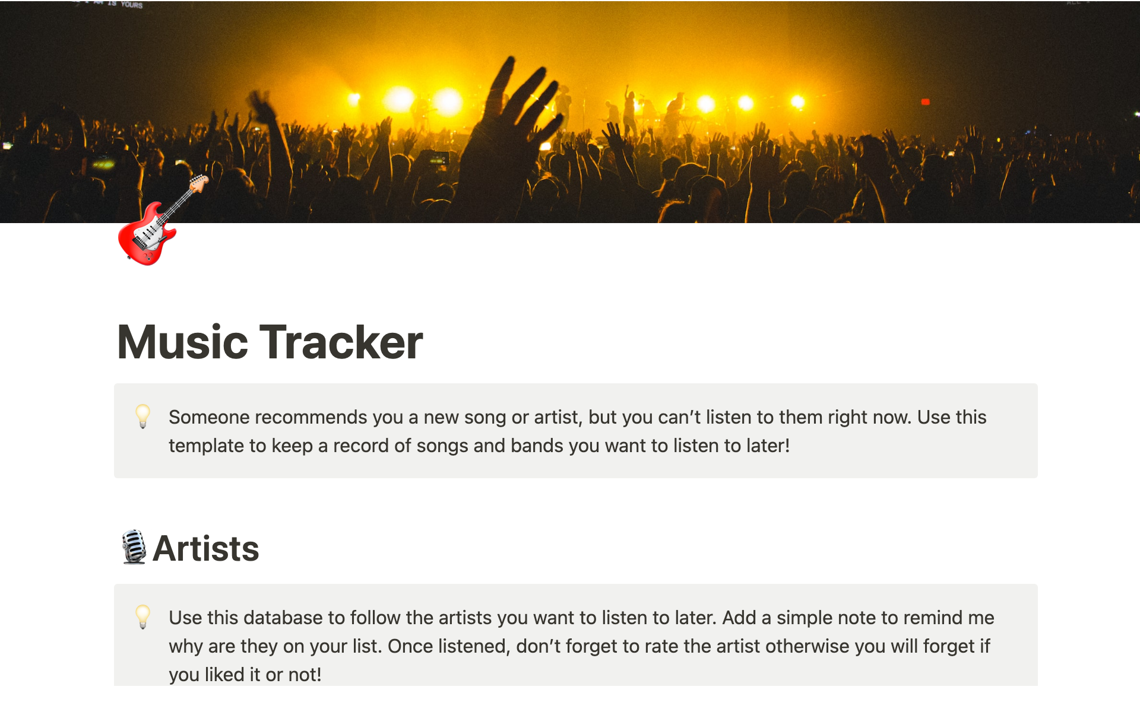Click the word "Tracker" in the page title
Screen dimensions: 1140x712
(x=341, y=342)
